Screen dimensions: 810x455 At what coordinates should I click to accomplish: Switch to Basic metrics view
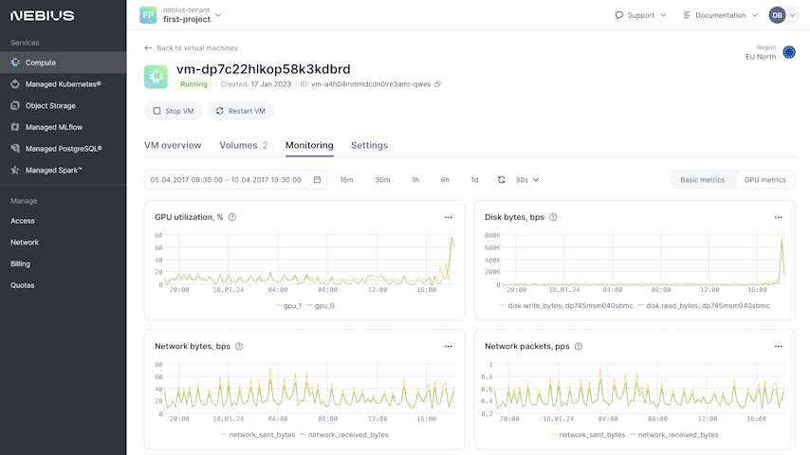click(702, 180)
